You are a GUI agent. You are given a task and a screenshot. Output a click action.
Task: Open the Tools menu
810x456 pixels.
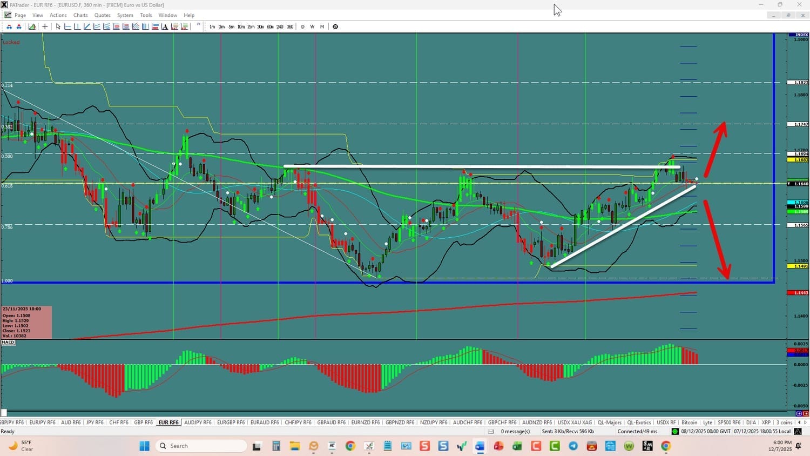pos(146,15)
